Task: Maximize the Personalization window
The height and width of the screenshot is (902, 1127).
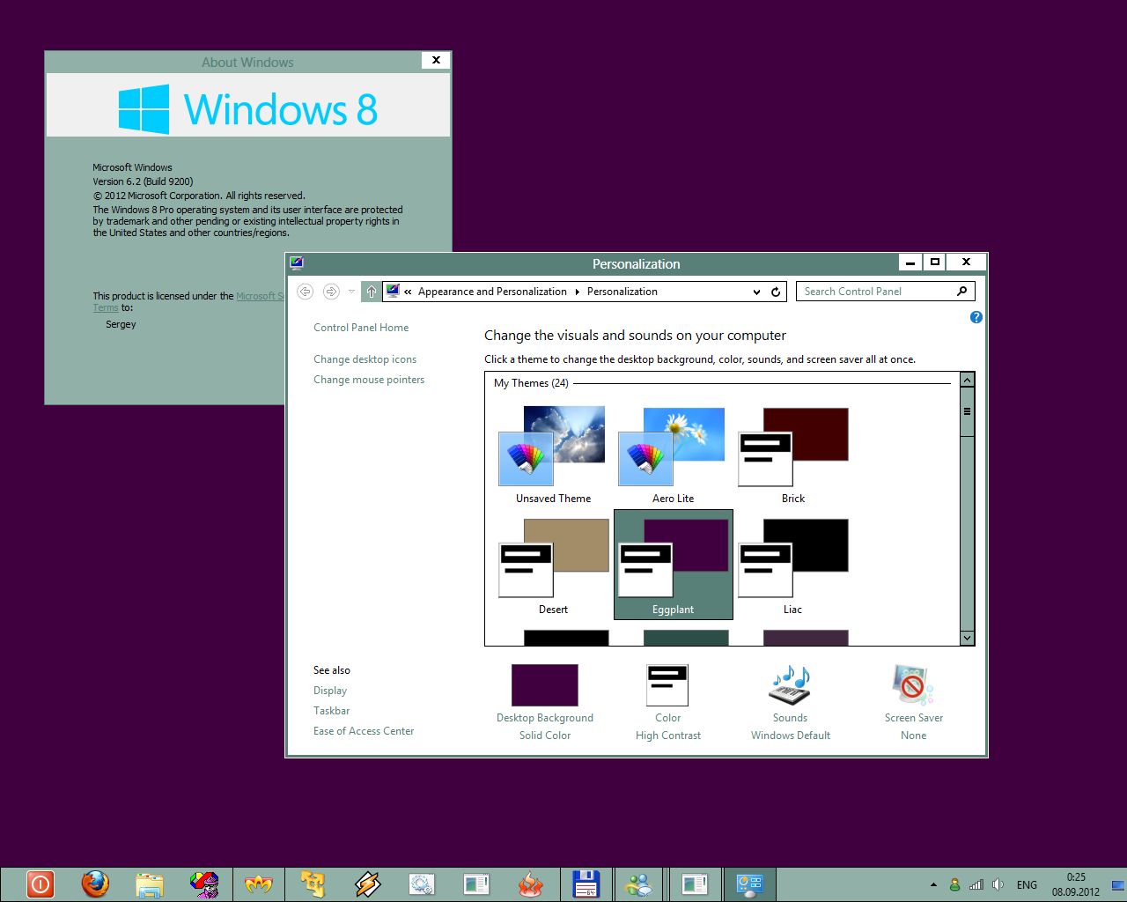Action: [935, 262]
